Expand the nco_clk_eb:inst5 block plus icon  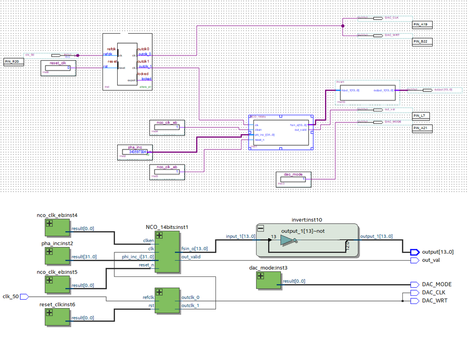click(49, 280)
